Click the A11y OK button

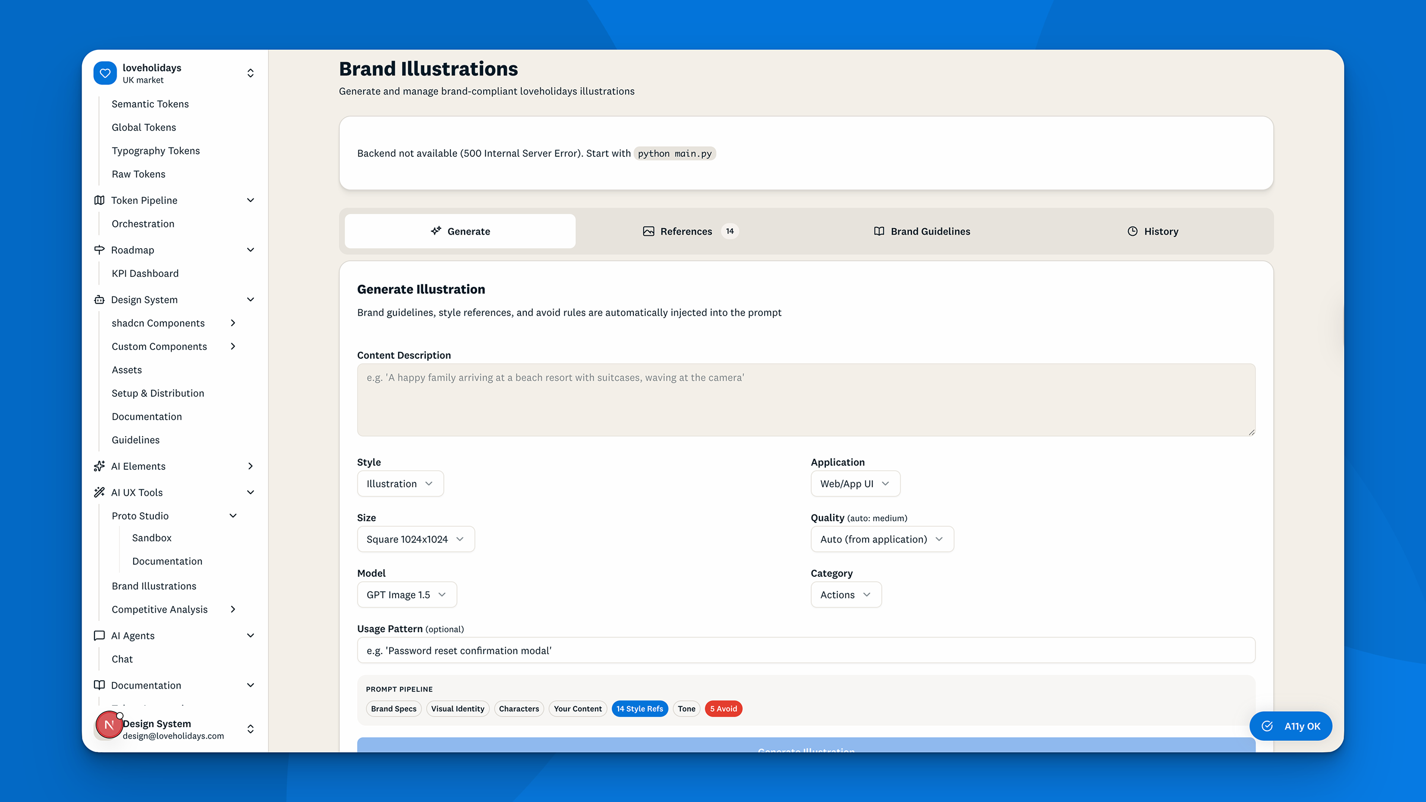coord(1291,726)
